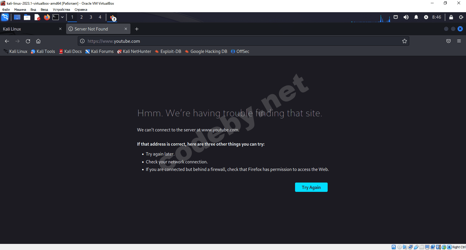Click the VirtualBox hard disk indicator
The height and width of the screenshot is (250, 466).
tap(394, 247)
